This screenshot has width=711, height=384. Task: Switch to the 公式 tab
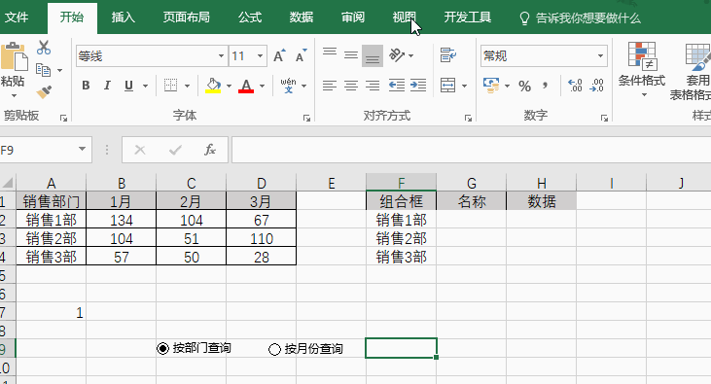click(250, 17)
